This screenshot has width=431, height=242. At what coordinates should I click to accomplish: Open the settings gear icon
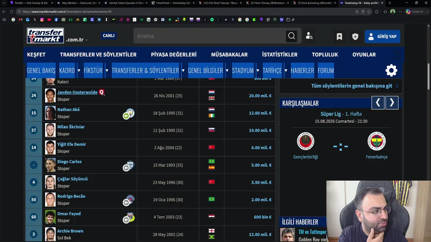point(391,70)
